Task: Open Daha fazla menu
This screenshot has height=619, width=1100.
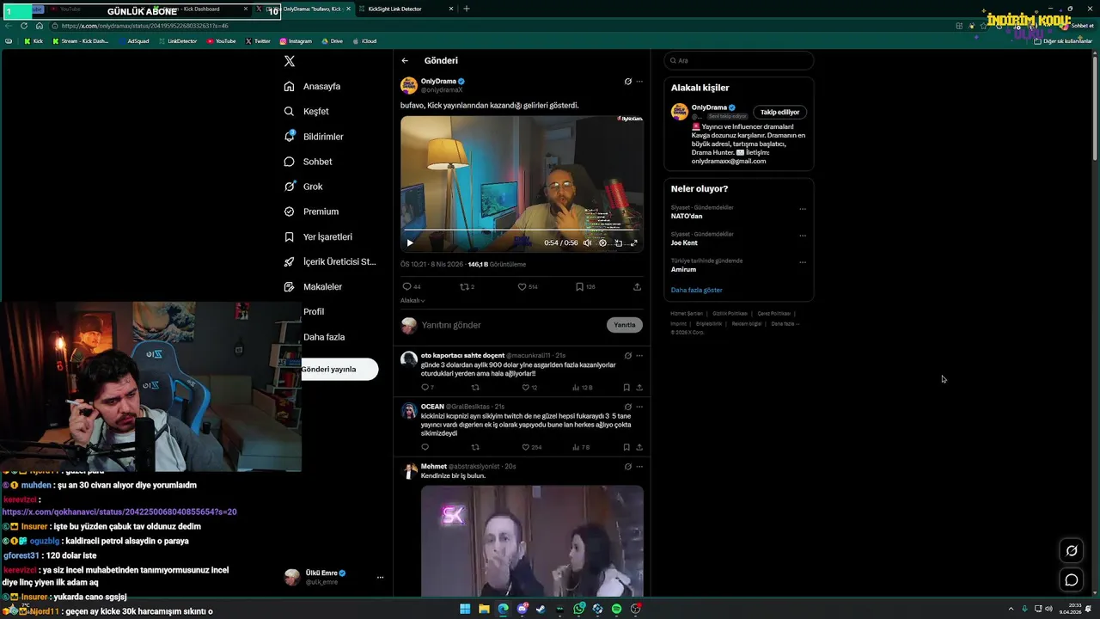Action: [323, 337]
